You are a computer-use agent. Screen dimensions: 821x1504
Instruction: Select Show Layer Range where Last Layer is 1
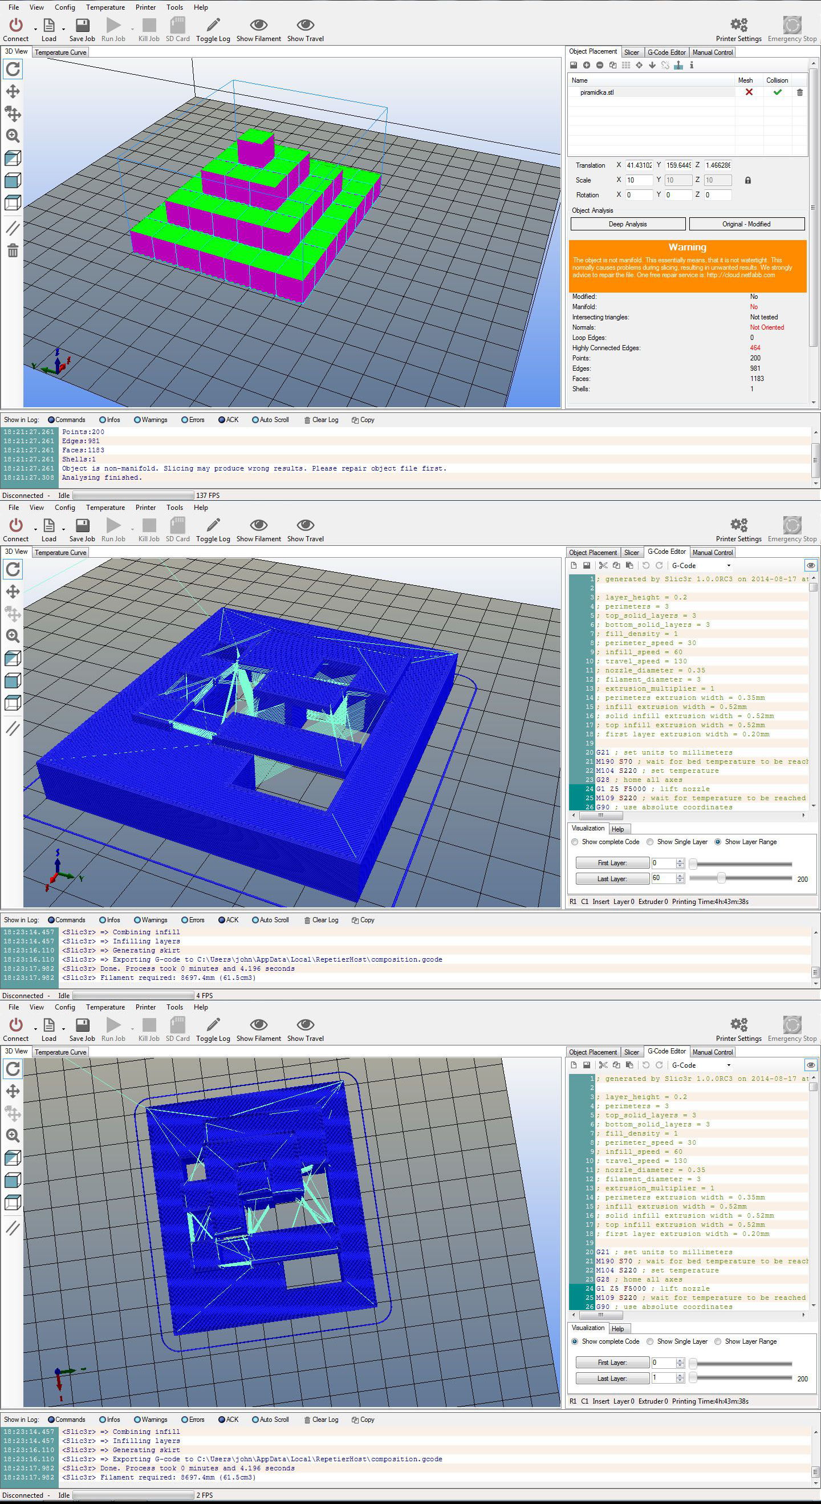(718, 1341)
